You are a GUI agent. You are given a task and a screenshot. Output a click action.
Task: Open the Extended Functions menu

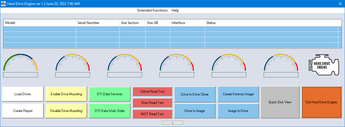click(x=153, y=10)
